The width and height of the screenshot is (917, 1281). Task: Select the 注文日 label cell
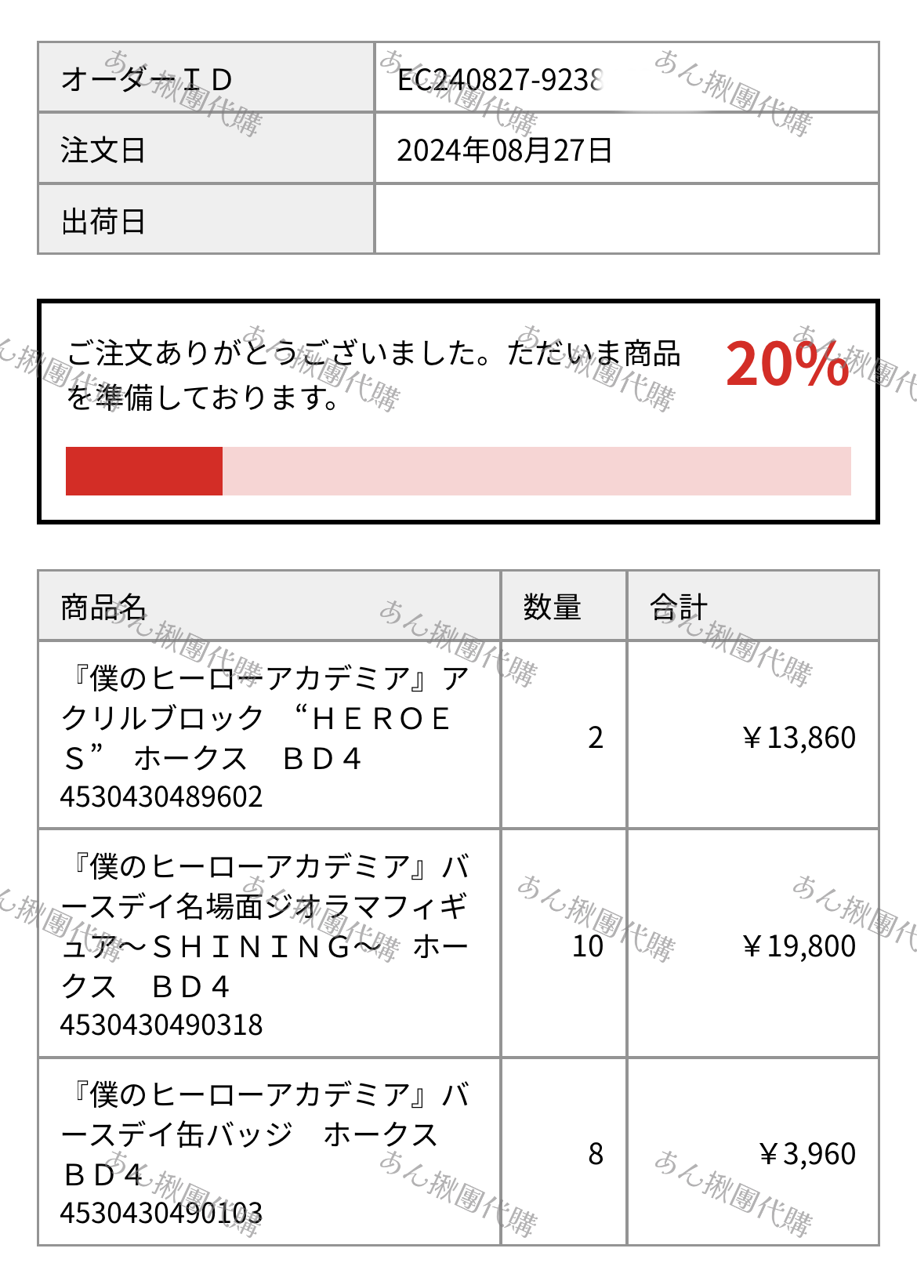206,149
